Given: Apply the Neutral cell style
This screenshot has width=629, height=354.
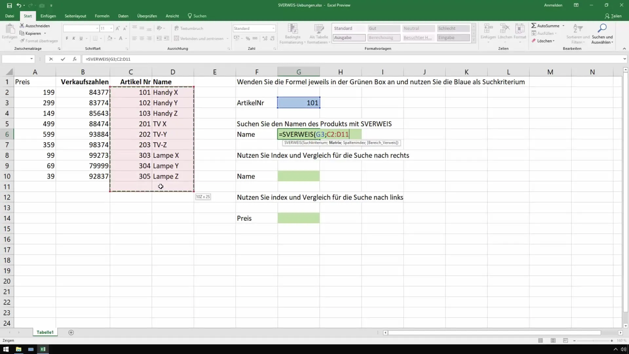Looking at the screenshot, I should tap(418, 29).
